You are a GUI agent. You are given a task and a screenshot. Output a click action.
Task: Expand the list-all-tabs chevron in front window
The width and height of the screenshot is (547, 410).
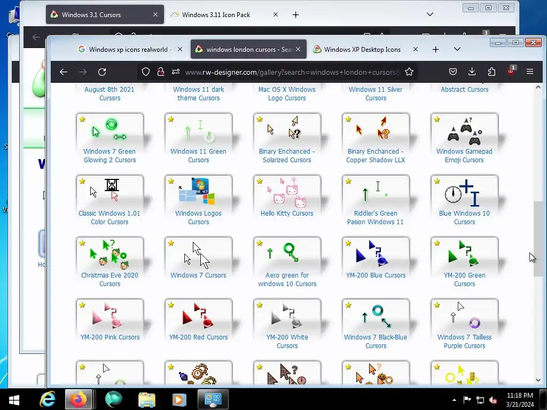pyautogui.click(x=457, y=49)
